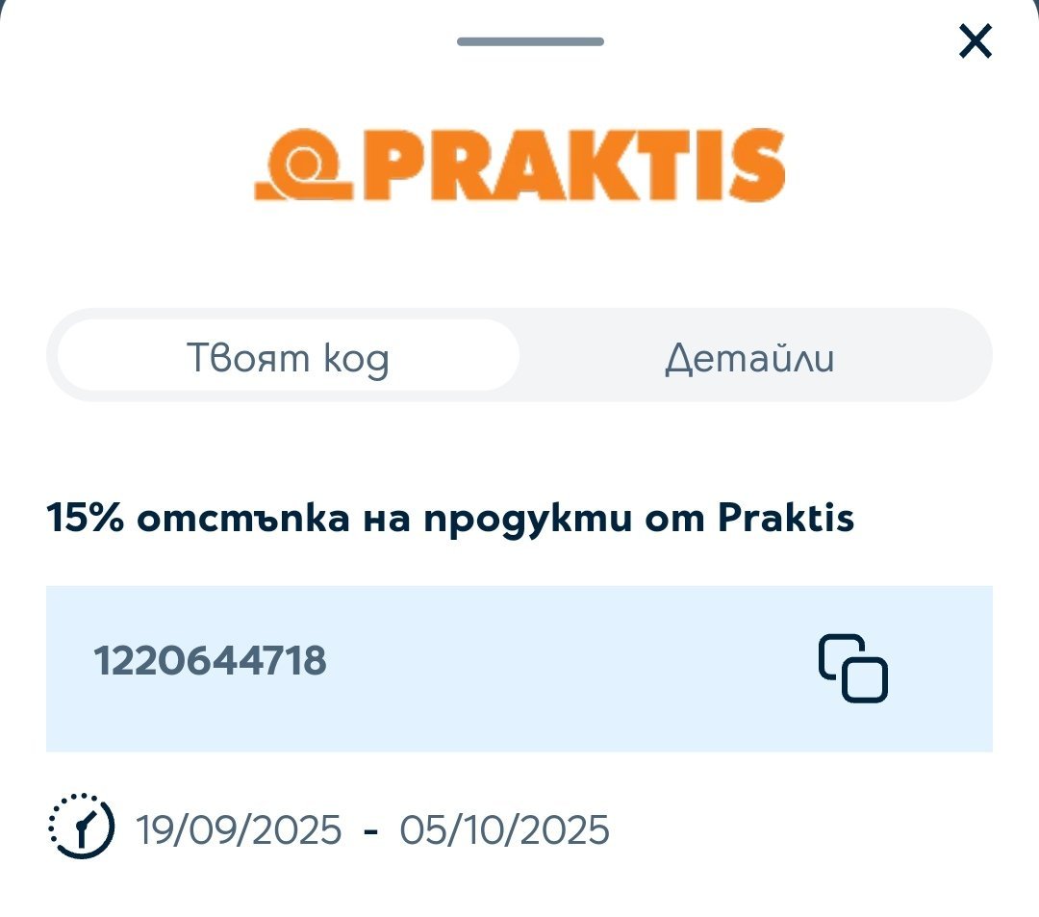Tap the letter "S" ending the PRAKTIS logo

756,166
